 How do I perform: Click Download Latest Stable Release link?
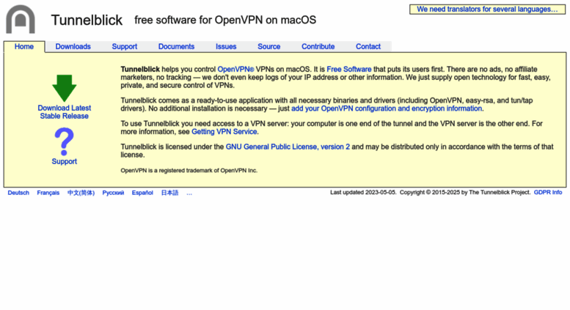point(65,112)
